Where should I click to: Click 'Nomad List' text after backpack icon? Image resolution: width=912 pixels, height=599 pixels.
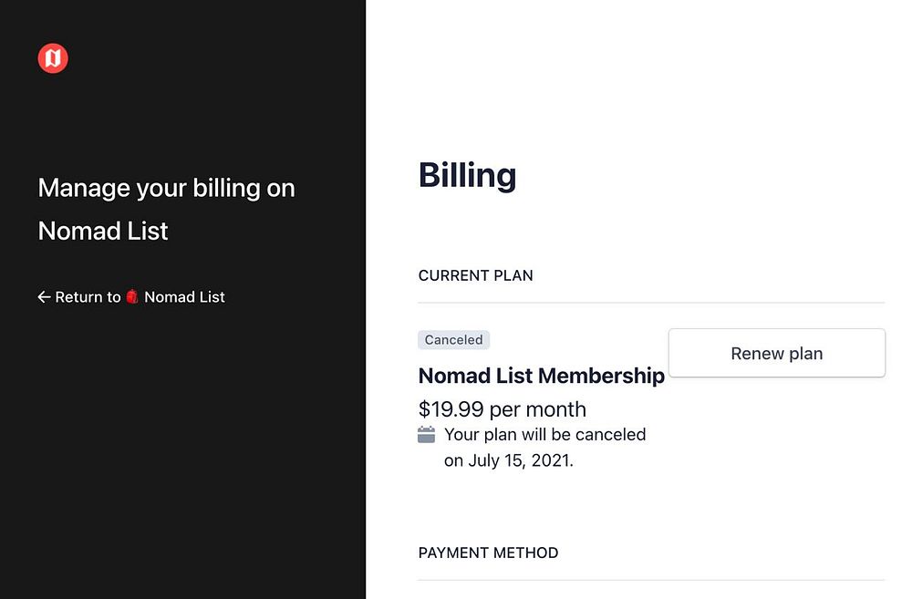point(184,297)
